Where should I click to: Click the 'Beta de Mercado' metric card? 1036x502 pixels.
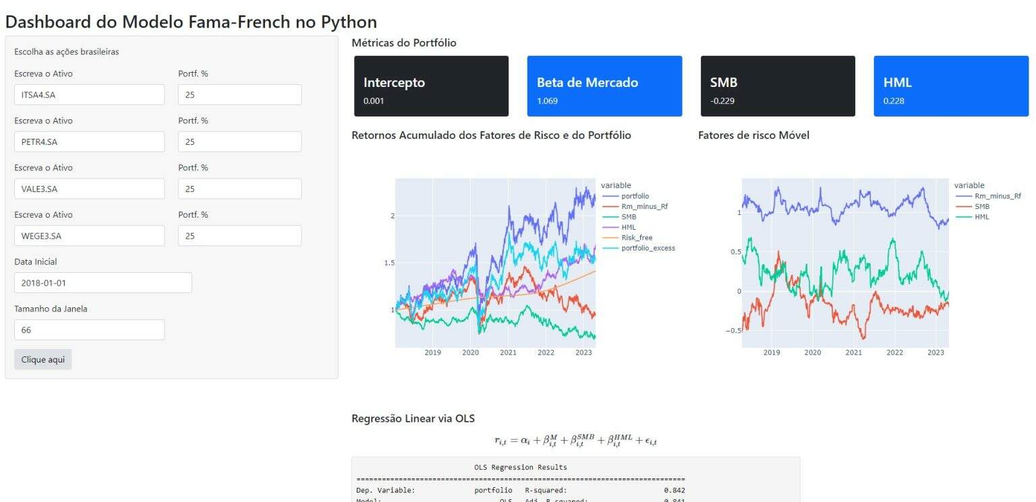(x=604, y=86)
